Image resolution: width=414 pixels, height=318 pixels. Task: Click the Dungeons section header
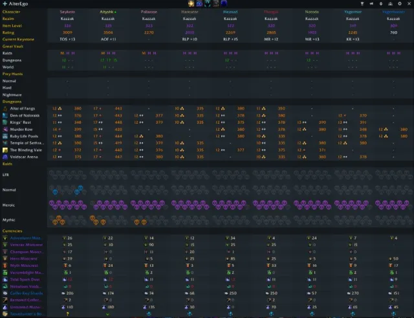pos(12,102)
